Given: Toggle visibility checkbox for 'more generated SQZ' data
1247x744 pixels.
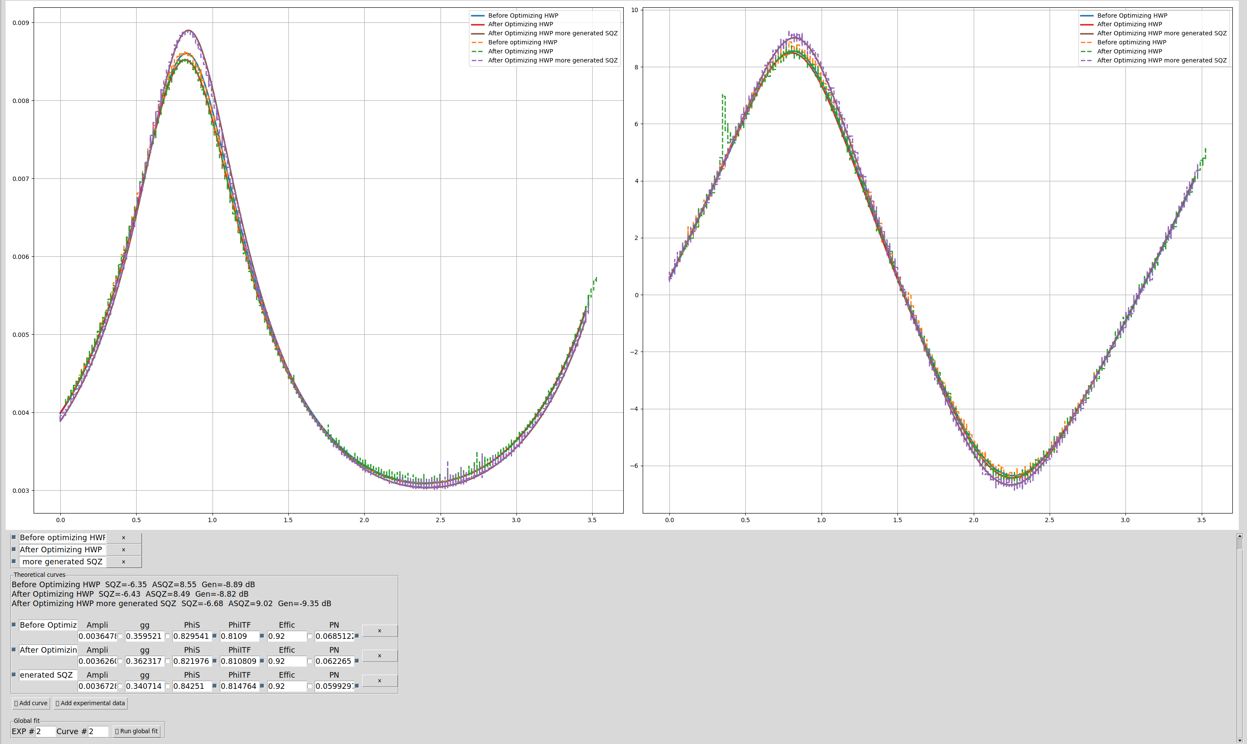Looking at the screenshot, I should tap(14, 561).
